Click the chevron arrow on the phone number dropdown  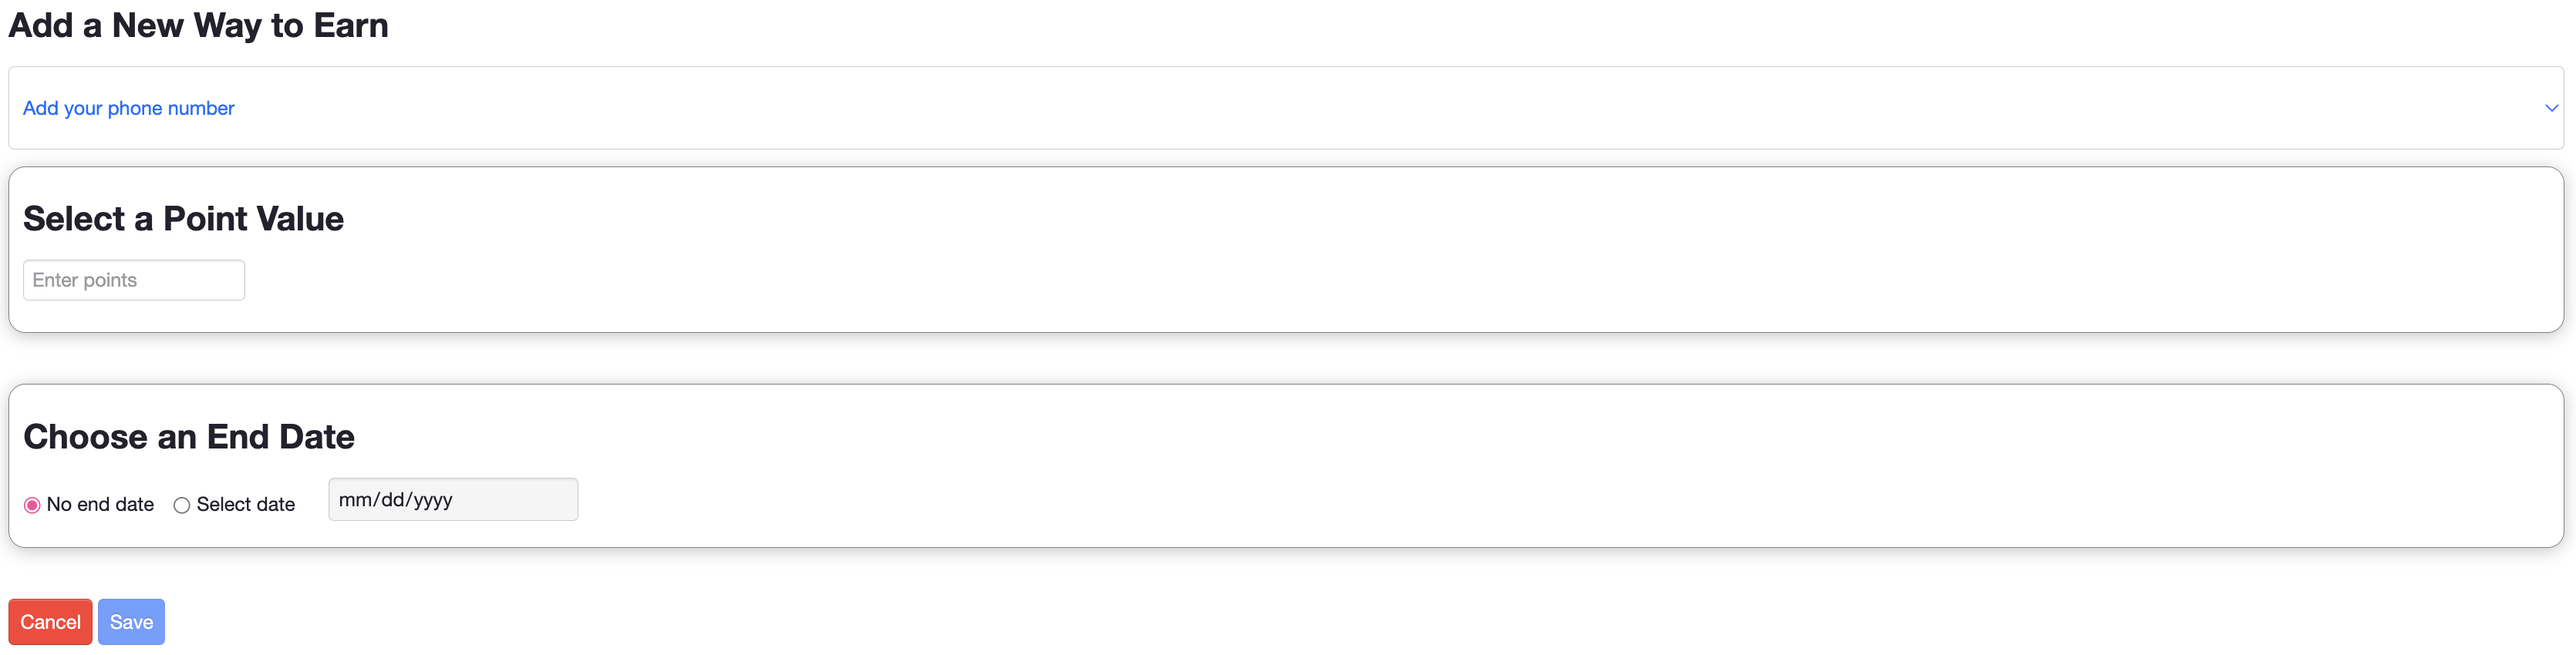[x=2550, y=108]
